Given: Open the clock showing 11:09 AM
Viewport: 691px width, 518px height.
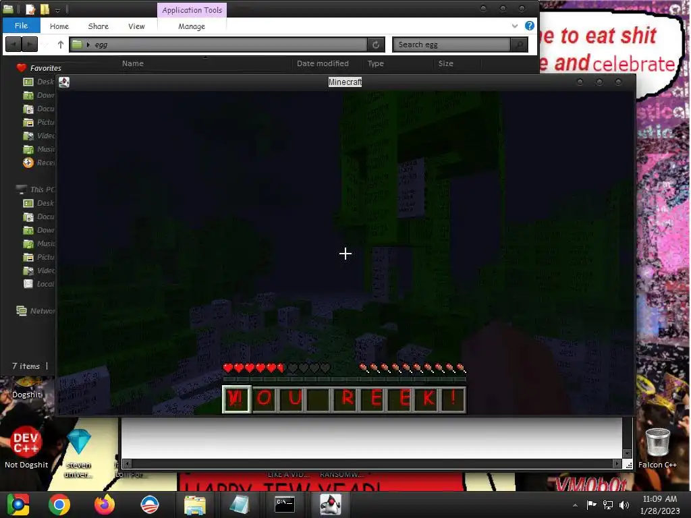Looking at the screenshot, I should (x=660, y=505).
